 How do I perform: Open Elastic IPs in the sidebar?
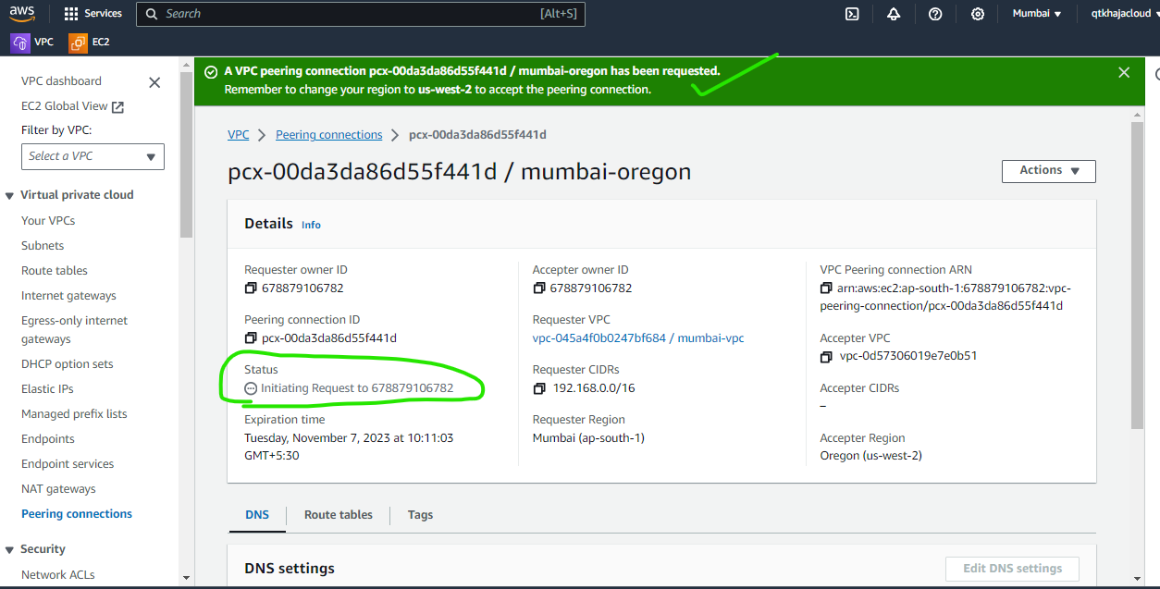point(47,389)
